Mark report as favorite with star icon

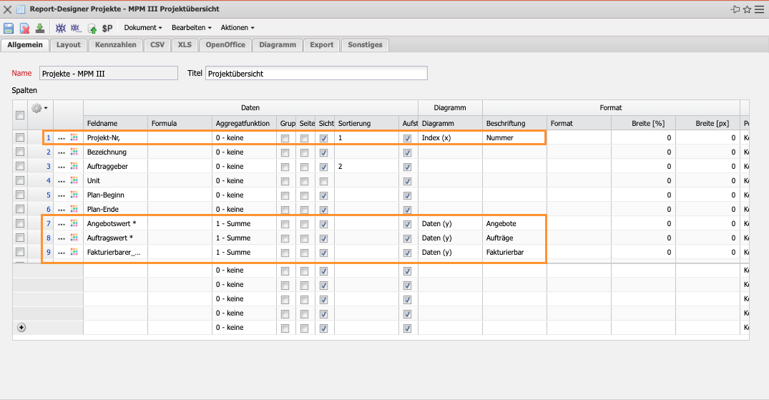[747, 9]
